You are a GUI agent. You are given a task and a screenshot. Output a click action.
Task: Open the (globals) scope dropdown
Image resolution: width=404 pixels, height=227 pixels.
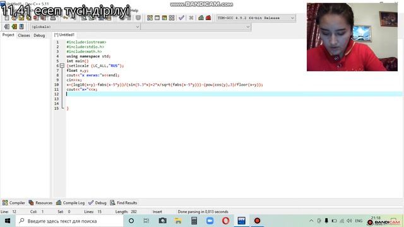[x=85, y=26]
